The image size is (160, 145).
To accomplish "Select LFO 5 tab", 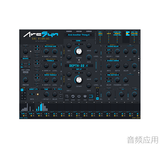I will tap(25, 90).
